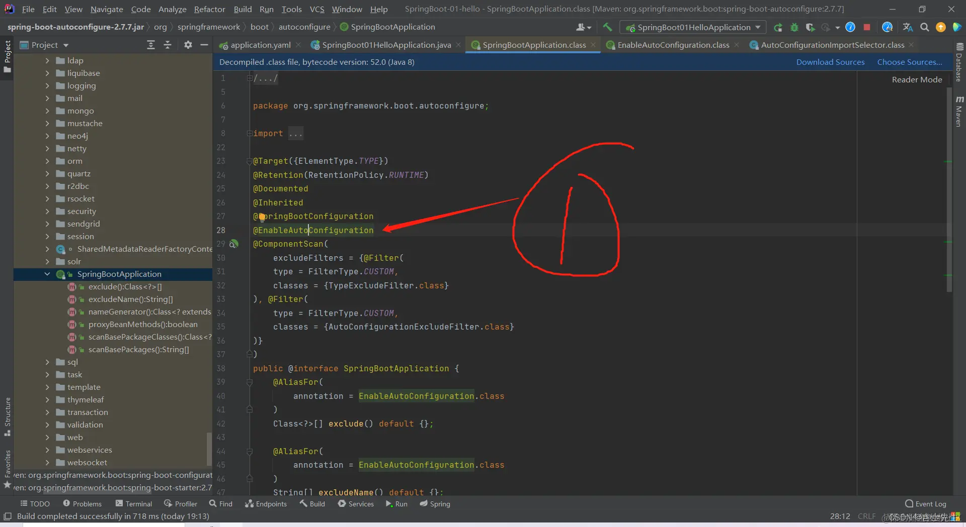
Task: Select proxyBeanMethods():boolean member
Action: (x=143, y=324)
